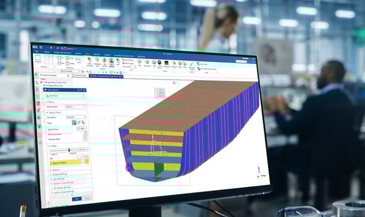Open the Analysis ribbon tab
This screenshot has height=217, width=365.
pos(107,55)
